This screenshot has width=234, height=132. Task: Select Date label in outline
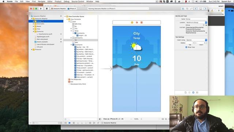tap(76, 43)
